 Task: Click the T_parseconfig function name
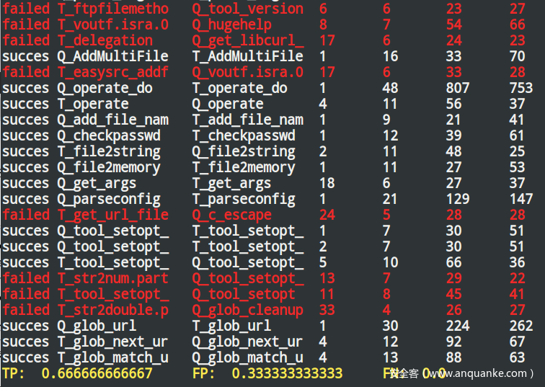[244, 200]
